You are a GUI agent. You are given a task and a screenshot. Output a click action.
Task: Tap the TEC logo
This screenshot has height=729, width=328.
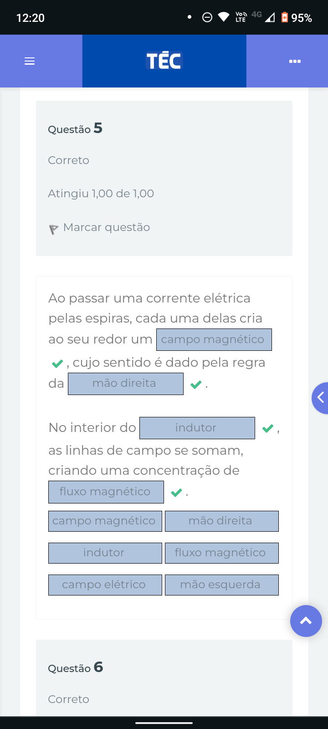164,61
